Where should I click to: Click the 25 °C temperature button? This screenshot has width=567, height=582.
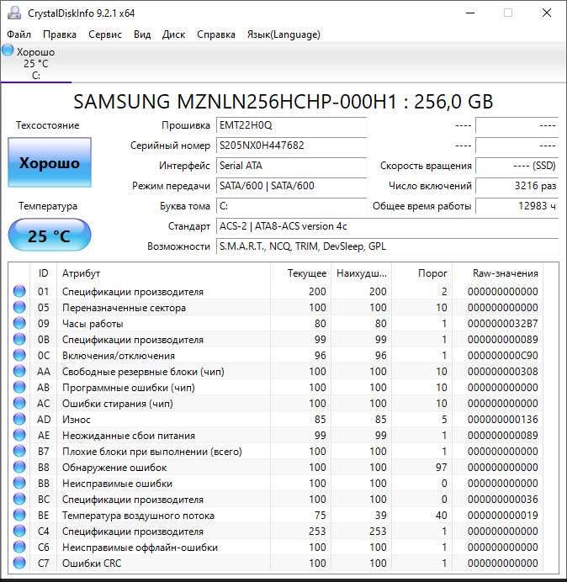50,235
